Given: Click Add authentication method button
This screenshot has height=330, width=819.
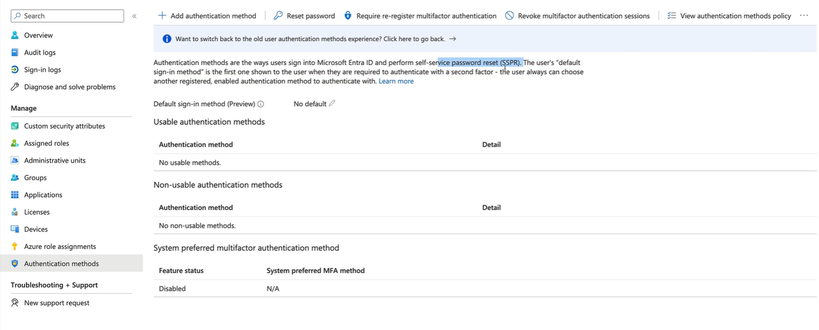Looking at the screenshot, I should coord(207,16).
